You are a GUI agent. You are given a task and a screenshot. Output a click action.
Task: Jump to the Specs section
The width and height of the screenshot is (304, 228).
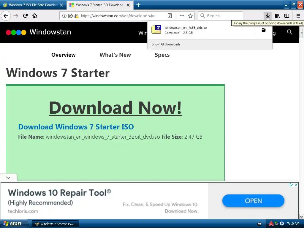162,55
